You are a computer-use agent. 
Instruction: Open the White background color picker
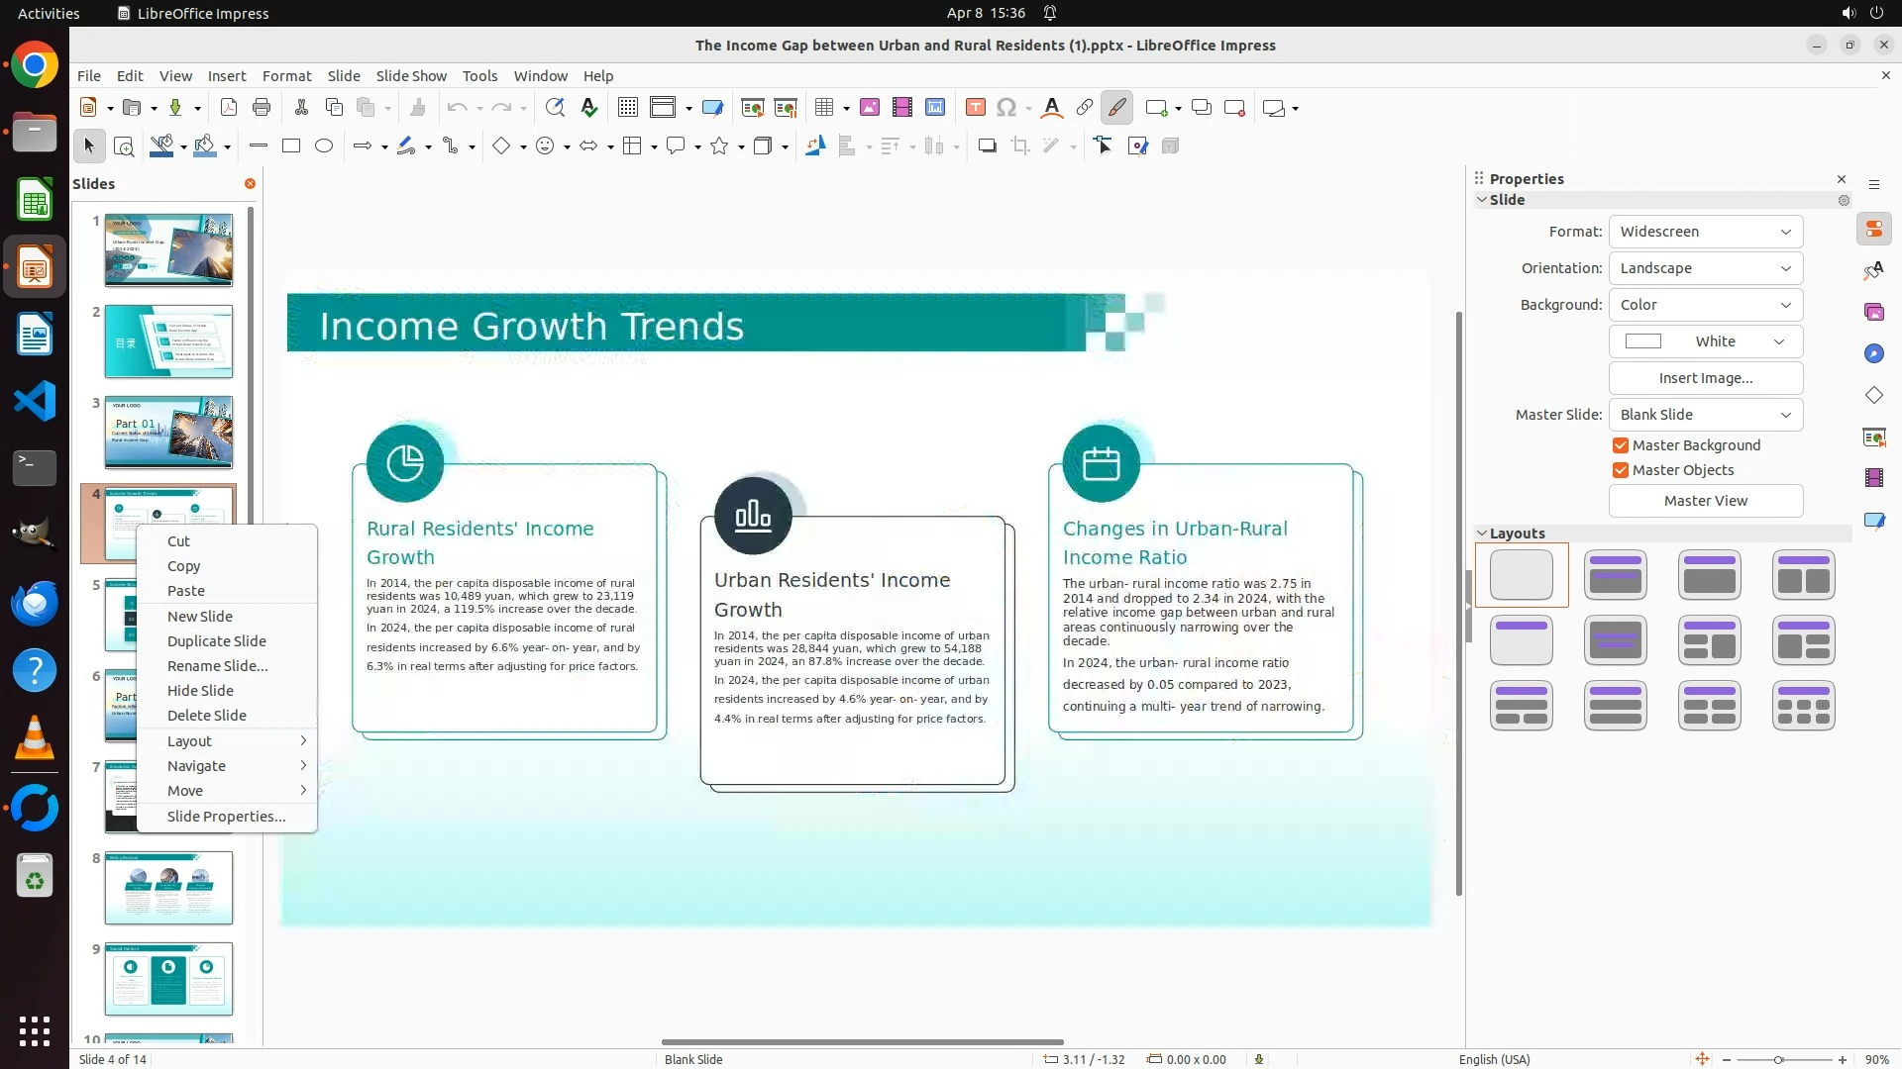(x=1705, y=341)
